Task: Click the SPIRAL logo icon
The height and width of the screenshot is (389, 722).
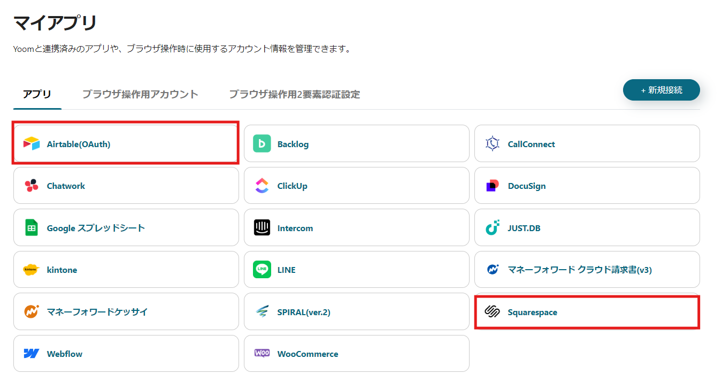Action: click(262, 311)
